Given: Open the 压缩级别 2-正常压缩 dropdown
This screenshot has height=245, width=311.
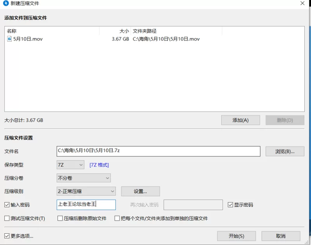Looking at the screenshot, I should [x=86, y=191].
